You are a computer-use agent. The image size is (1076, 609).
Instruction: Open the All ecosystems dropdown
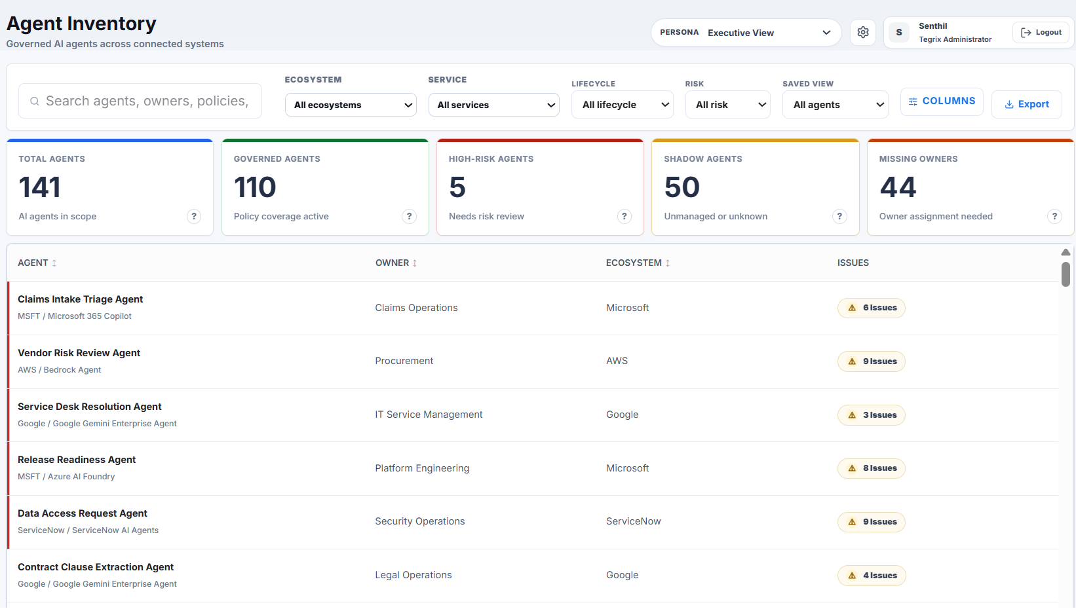click(x=351, y=105)
